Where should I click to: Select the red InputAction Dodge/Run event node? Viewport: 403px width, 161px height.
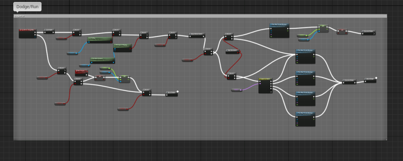[28, 33]
